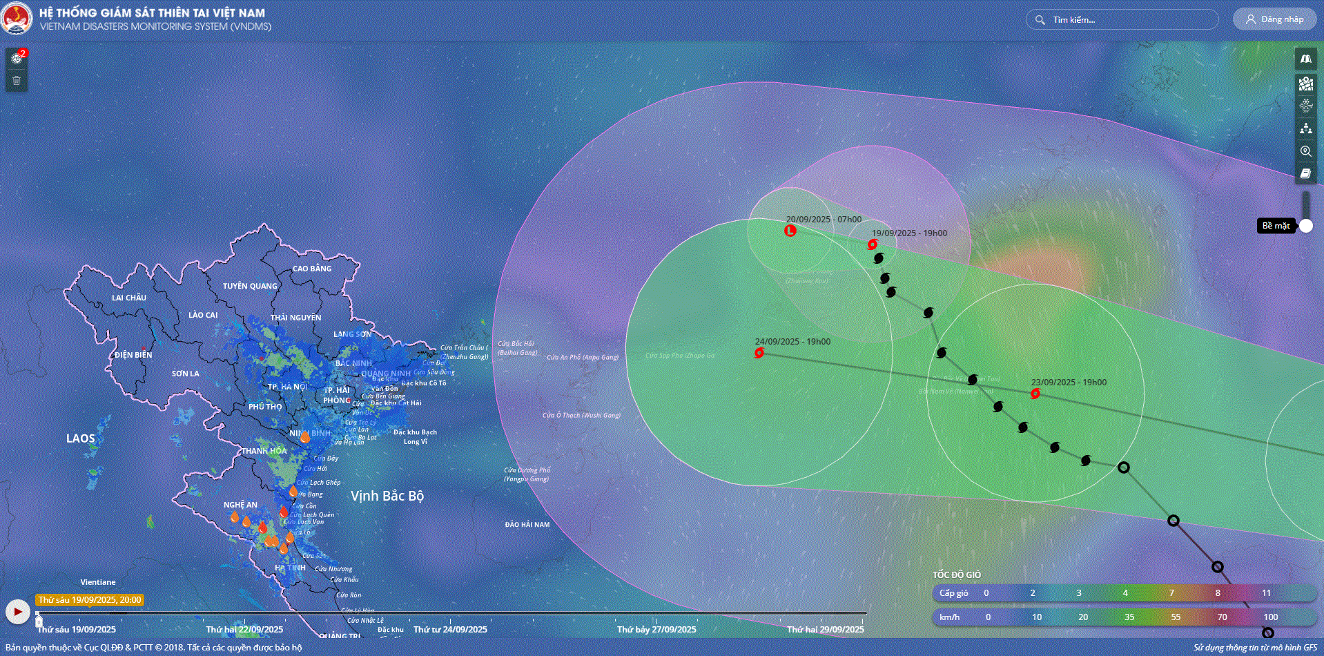Click the storm low-pressure L marker
This screenshot has height=656, width=1324.
click(x=790, y=231)
